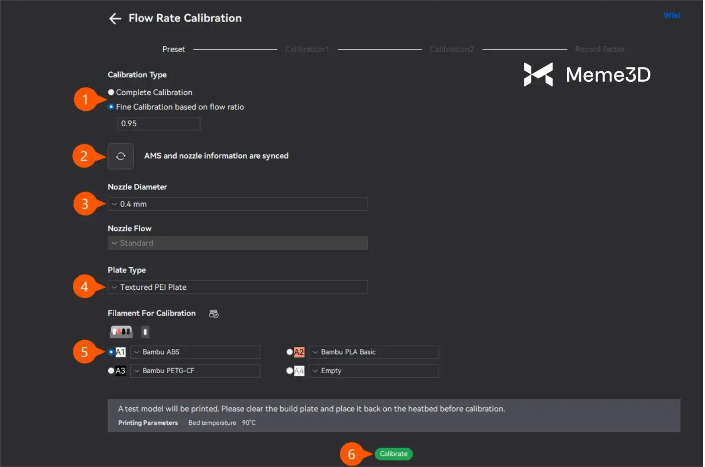The width and height of the screenshot is (705, 467).
Task: Switch to the Preset step
Action: (x=173, y=49)
